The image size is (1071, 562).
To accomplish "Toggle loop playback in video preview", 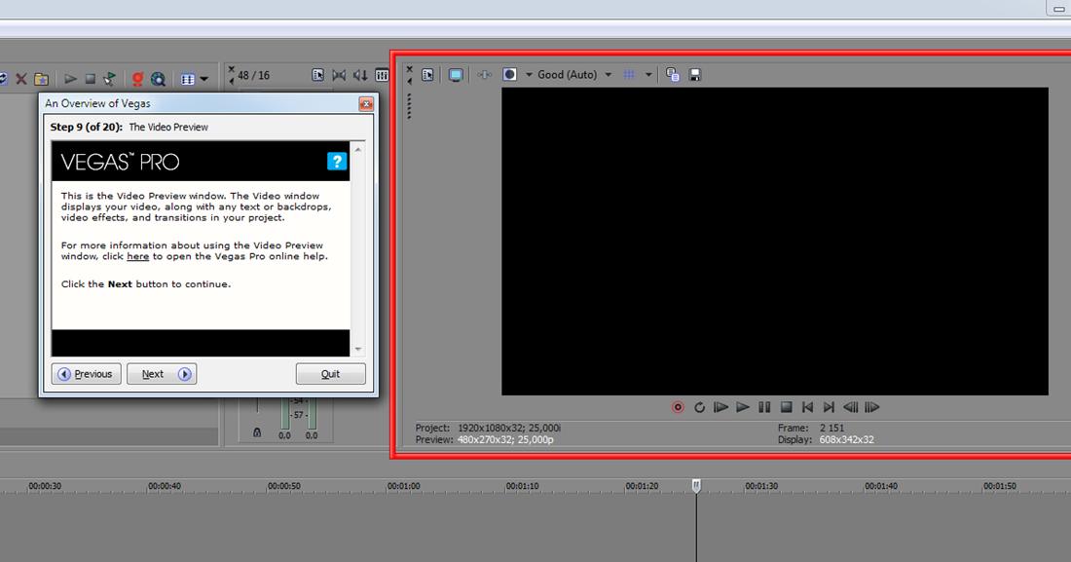I will pos(699,407).
